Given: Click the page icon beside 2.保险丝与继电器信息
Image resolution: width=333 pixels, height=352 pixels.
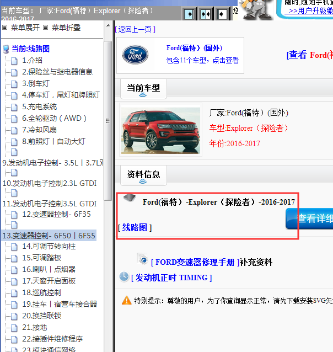Looking at the screenshot, I should pos(14,72).
